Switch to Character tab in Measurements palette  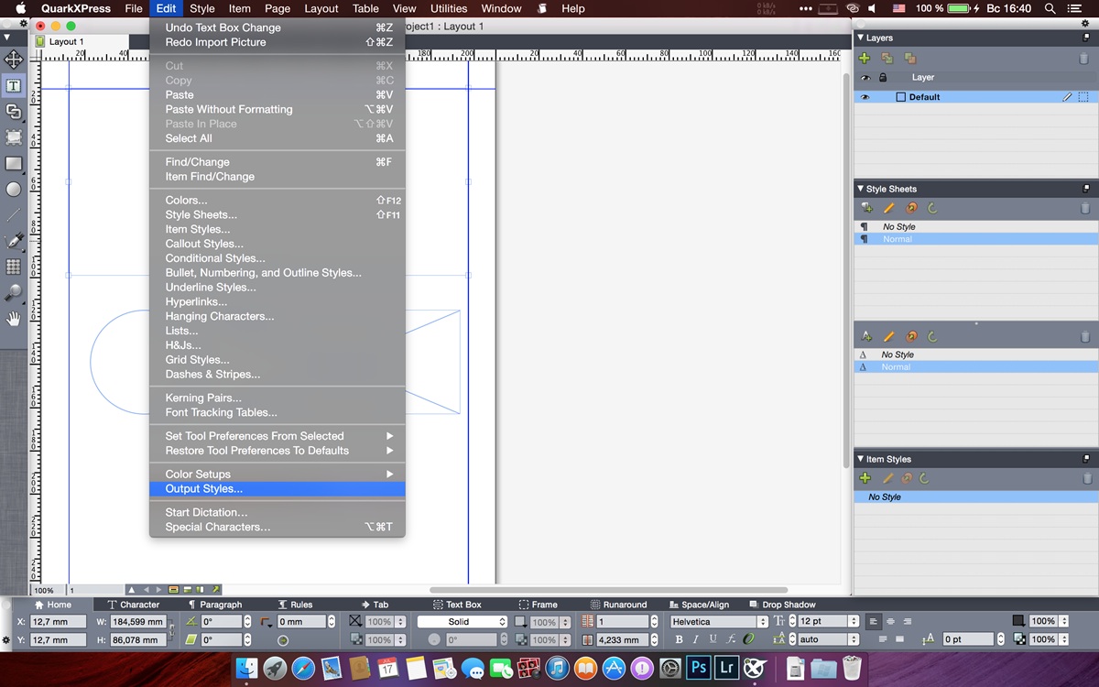click(x=134, y=605)
